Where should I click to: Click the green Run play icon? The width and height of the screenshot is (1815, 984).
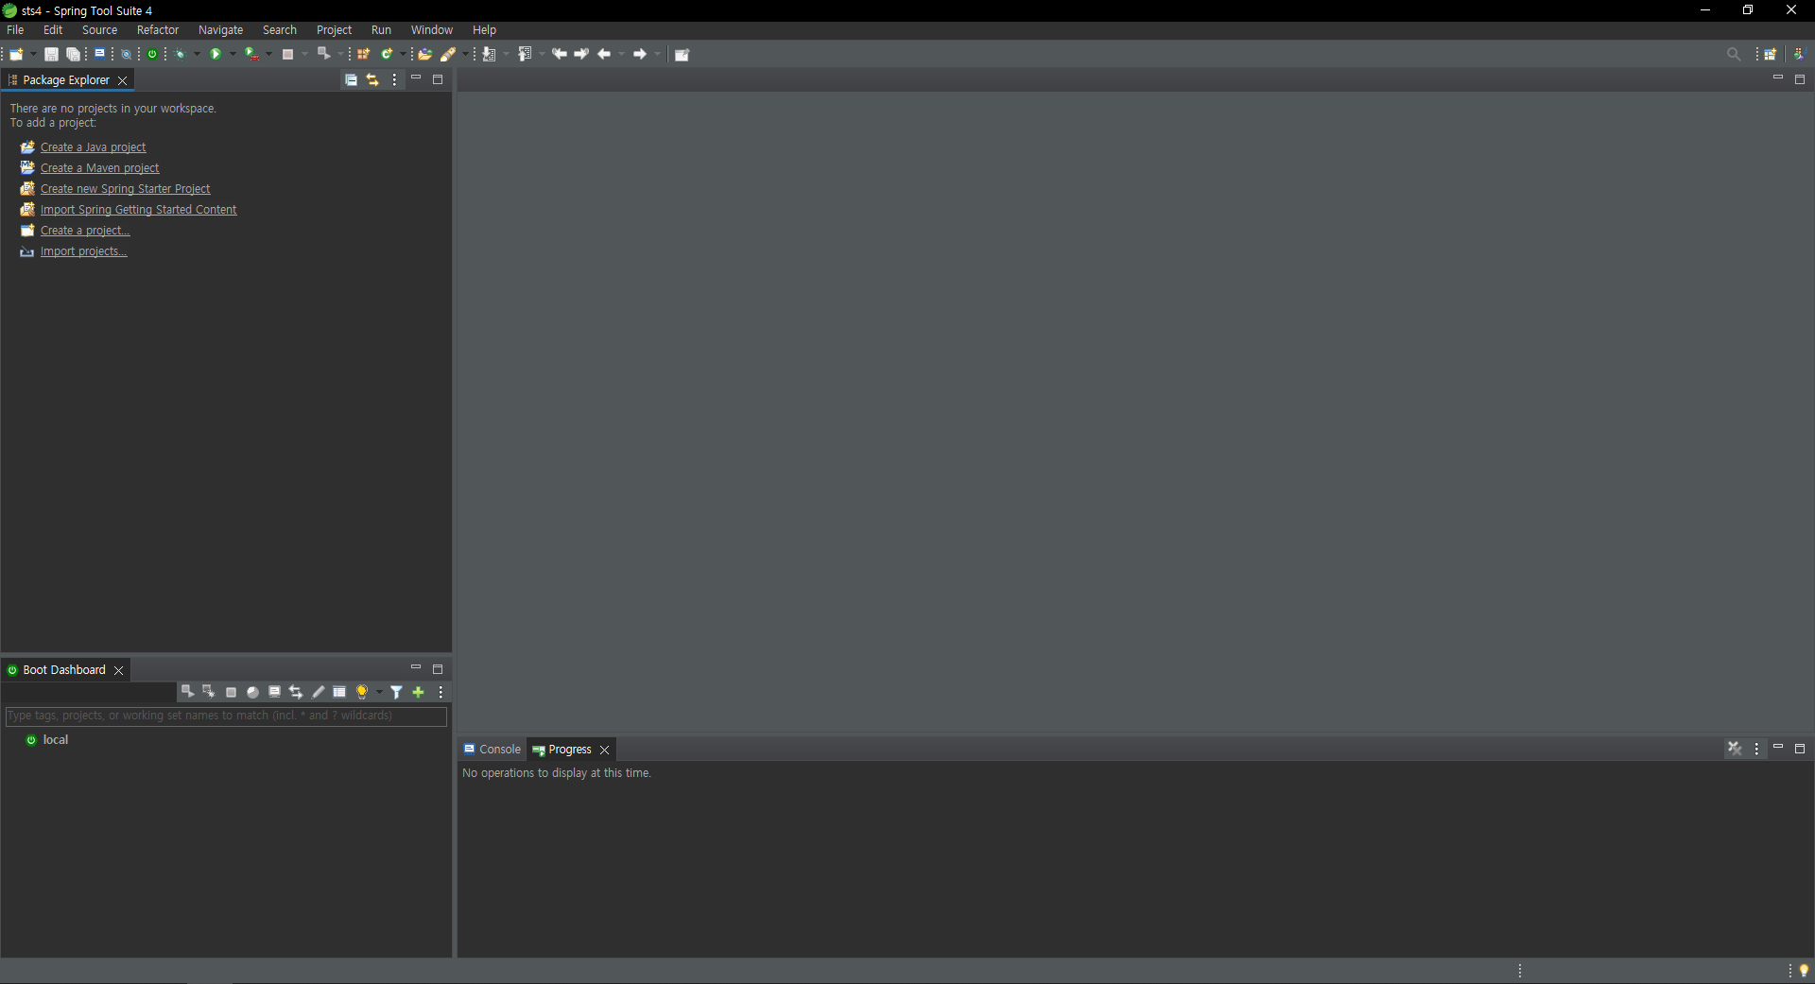point(216,54)
